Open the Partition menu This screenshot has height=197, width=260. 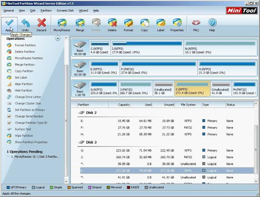click(46, 10)
